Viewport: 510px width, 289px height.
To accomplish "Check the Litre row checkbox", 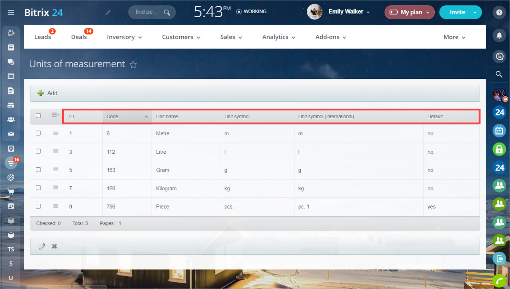I will click(x=38, y=151).
